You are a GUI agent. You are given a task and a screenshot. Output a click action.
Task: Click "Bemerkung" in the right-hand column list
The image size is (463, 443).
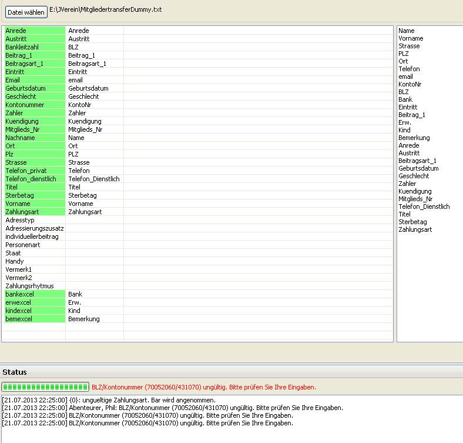point(414,138)
